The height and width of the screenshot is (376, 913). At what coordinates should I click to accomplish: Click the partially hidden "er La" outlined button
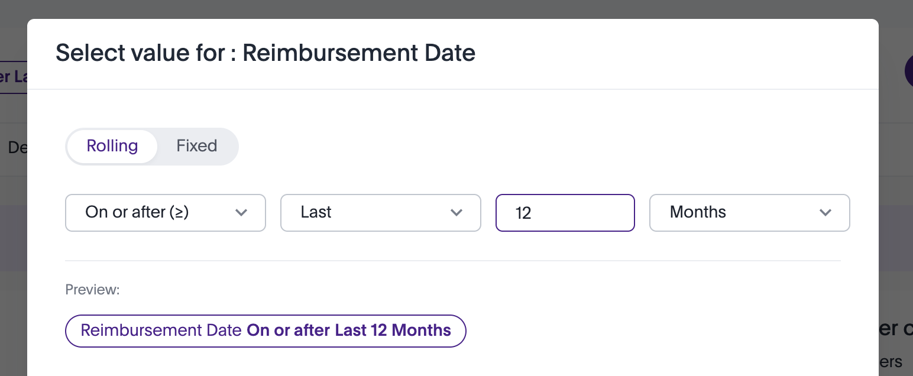coord(13,77)
